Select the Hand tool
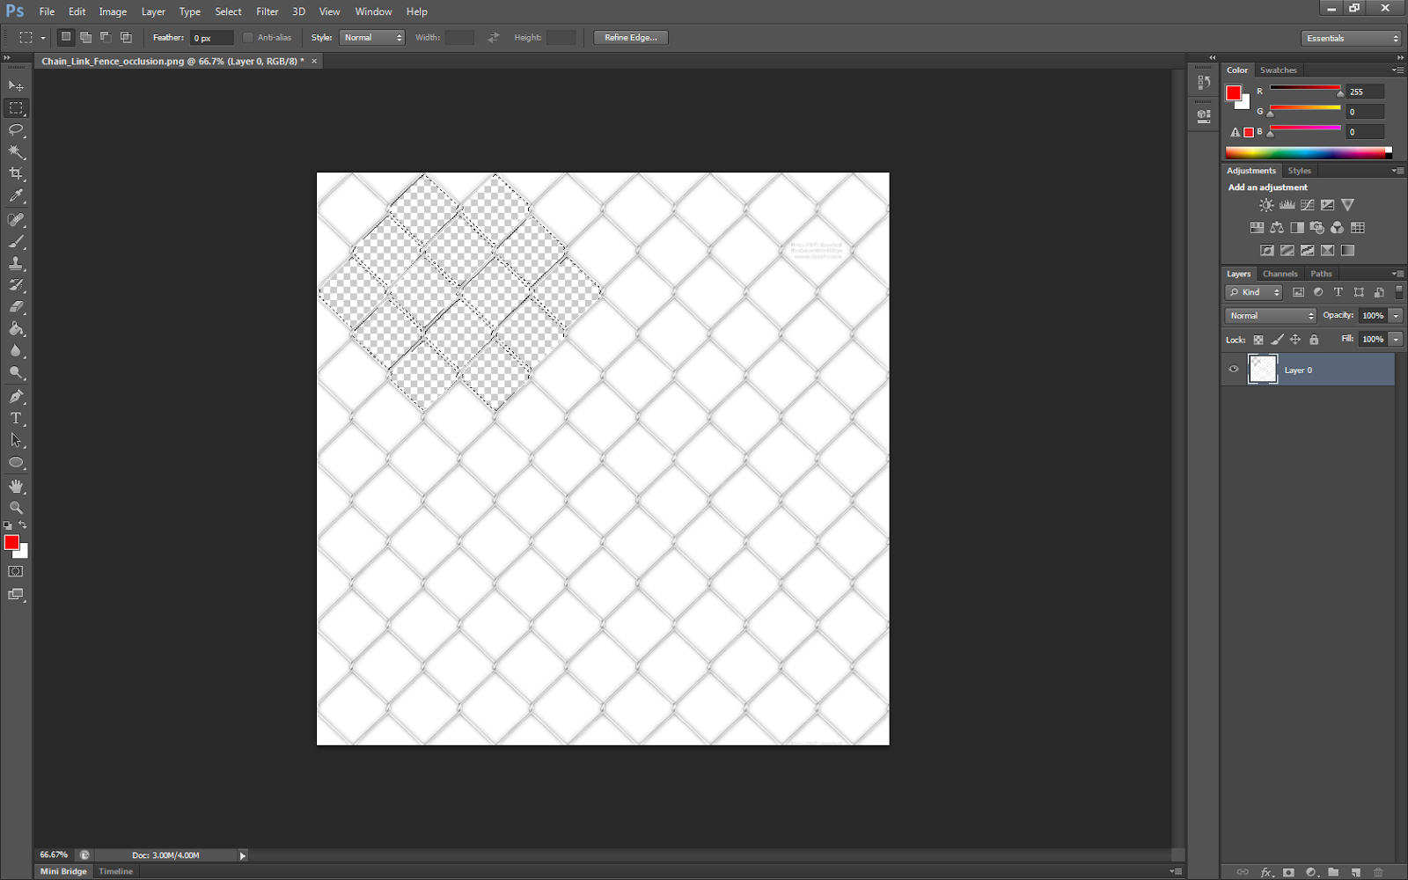 pyautogui.click(x=16, y=485)
